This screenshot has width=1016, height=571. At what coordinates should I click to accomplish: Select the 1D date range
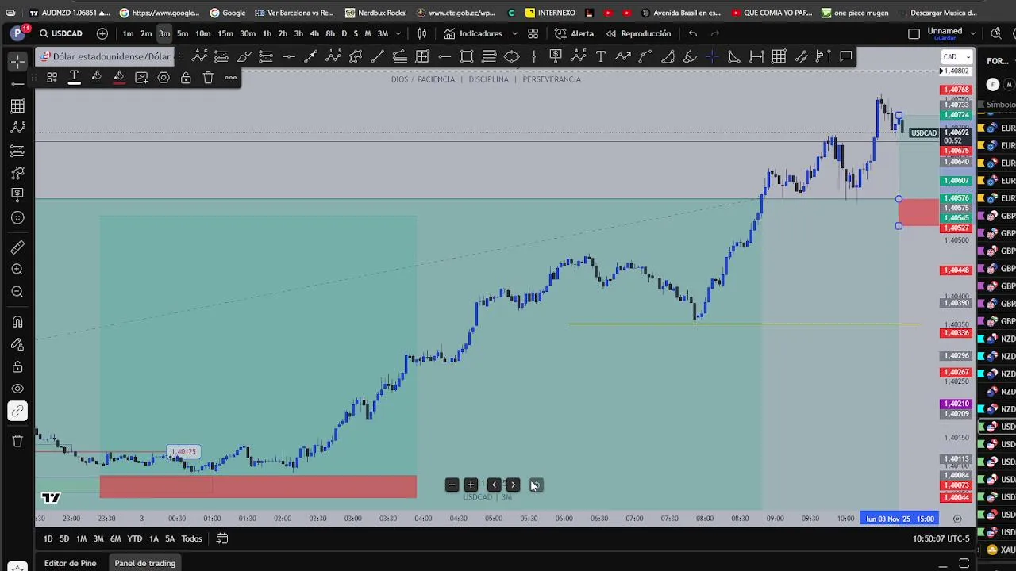(48, 538)
